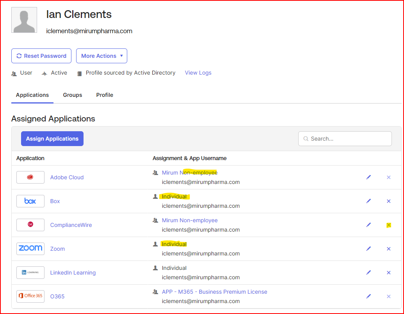Click the Ian Clements name heading

79,14
